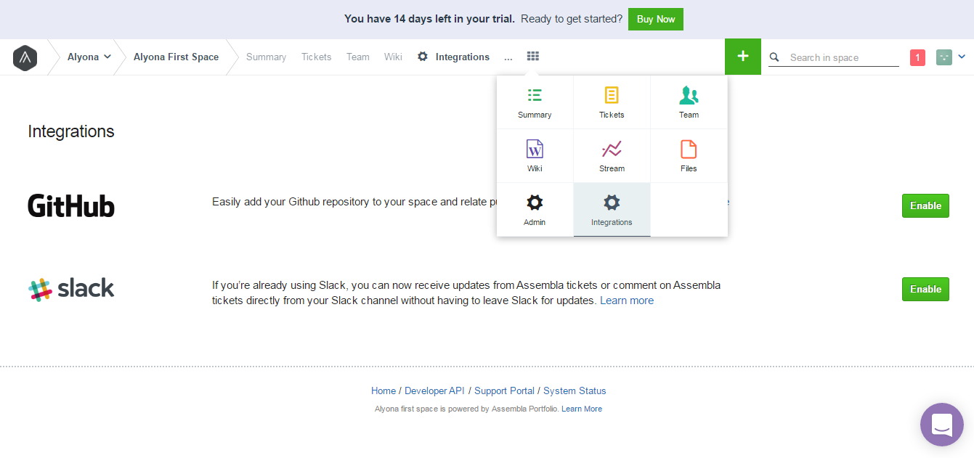This screenshot has height=458, width=974.
Task: Open Stream from the grid menu
Action: coord(612,156)
